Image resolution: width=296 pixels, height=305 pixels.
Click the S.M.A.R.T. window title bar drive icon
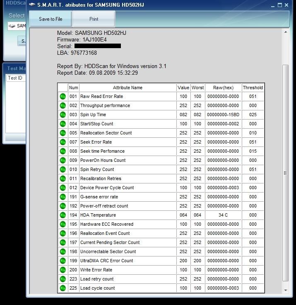coord(32,5)
